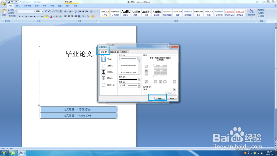Click the Office button orb
This screenshot has width=277, height=156.
(3, 3)
